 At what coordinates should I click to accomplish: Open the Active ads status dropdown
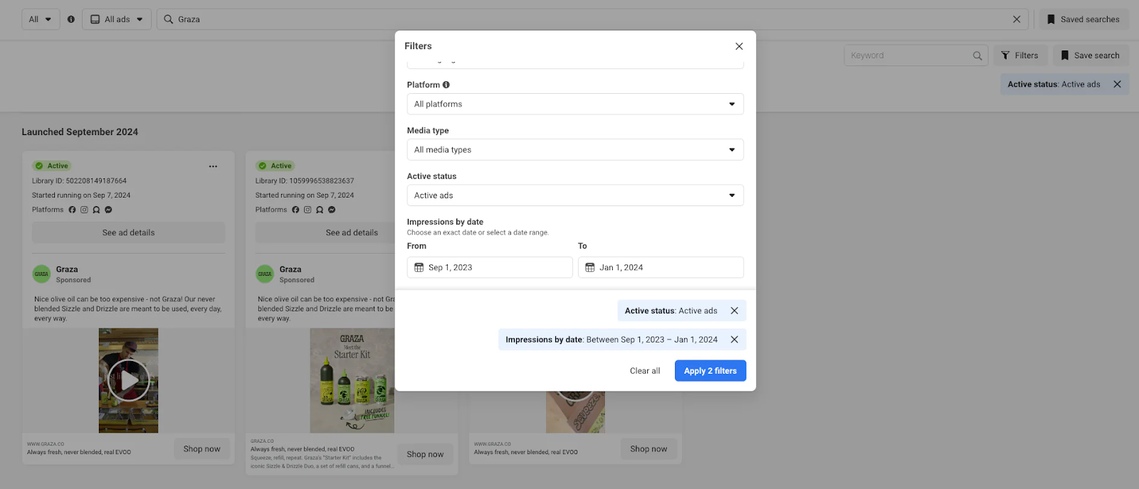coord(575,195)
